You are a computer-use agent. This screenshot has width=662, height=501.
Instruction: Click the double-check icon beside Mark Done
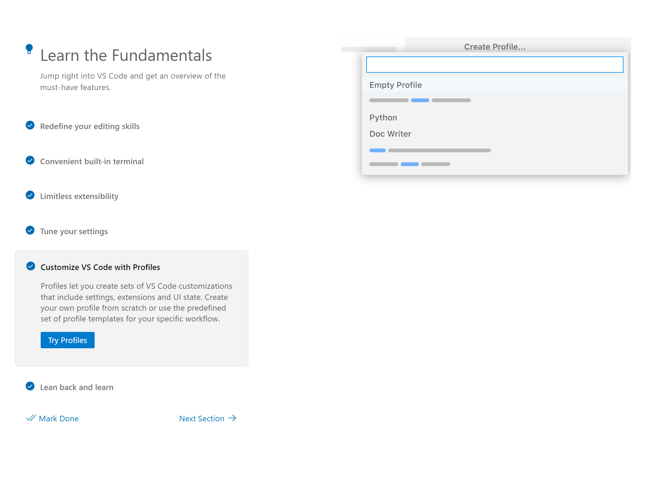(x=31, y=418)
